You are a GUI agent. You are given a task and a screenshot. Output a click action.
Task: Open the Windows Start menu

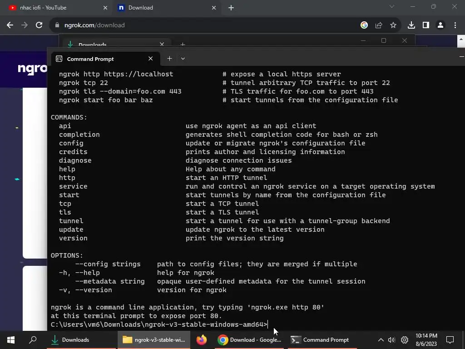click(11, 340)
